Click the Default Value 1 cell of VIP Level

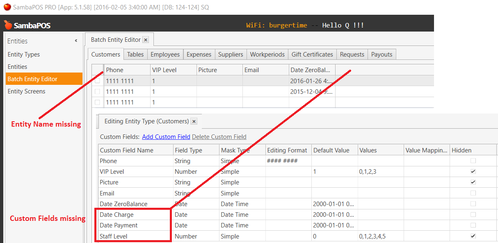click(x=335, y=172)
